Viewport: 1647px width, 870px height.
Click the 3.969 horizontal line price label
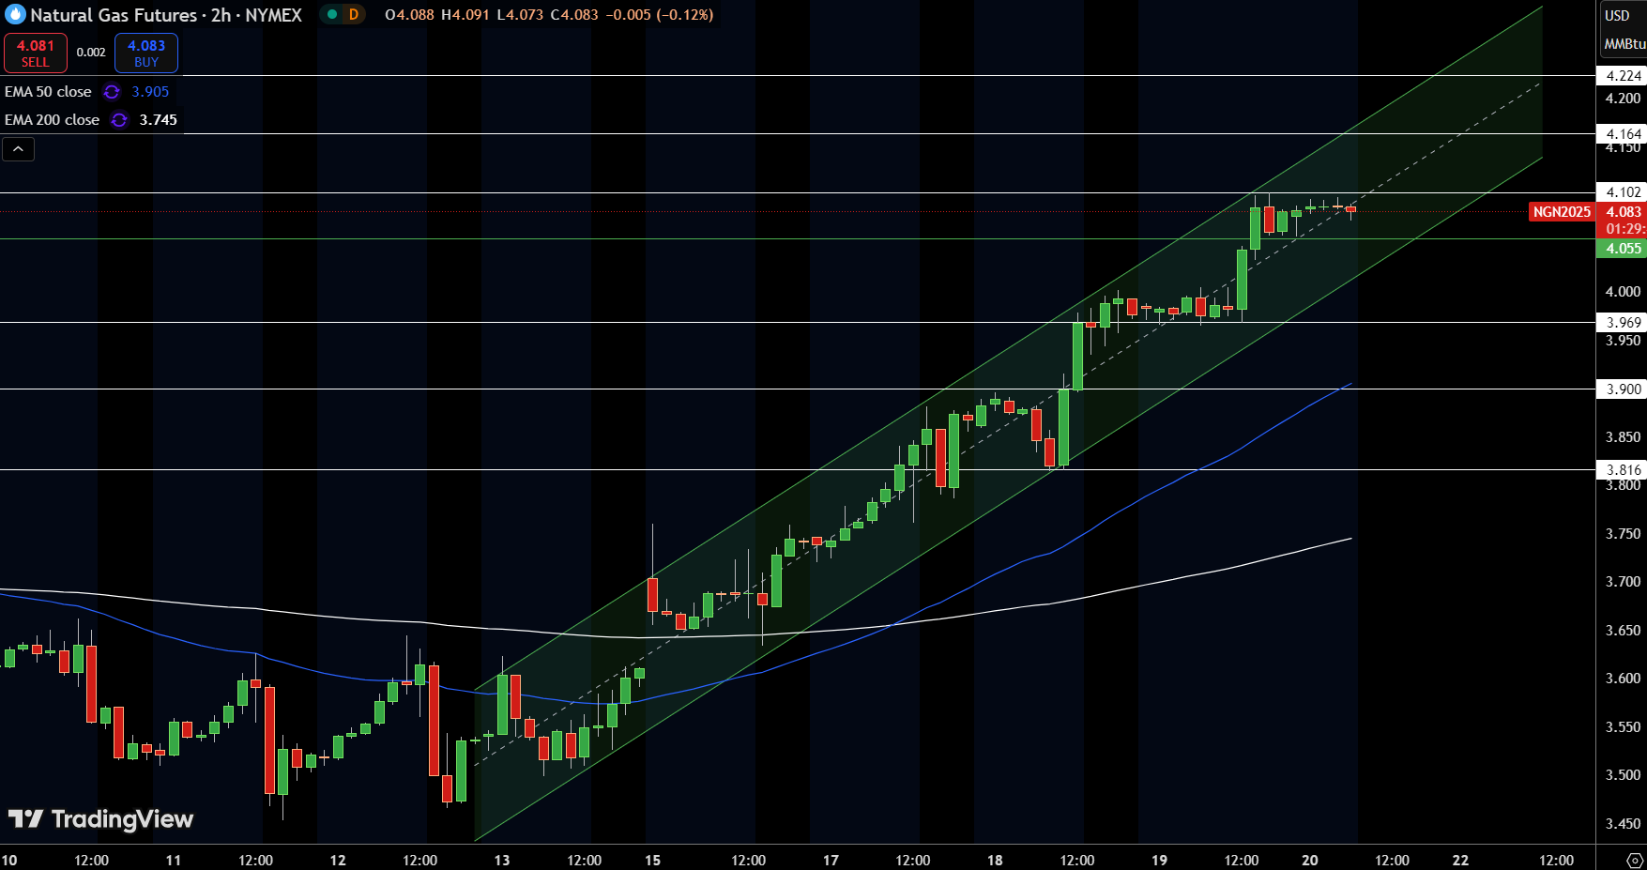click(1622, 323)
